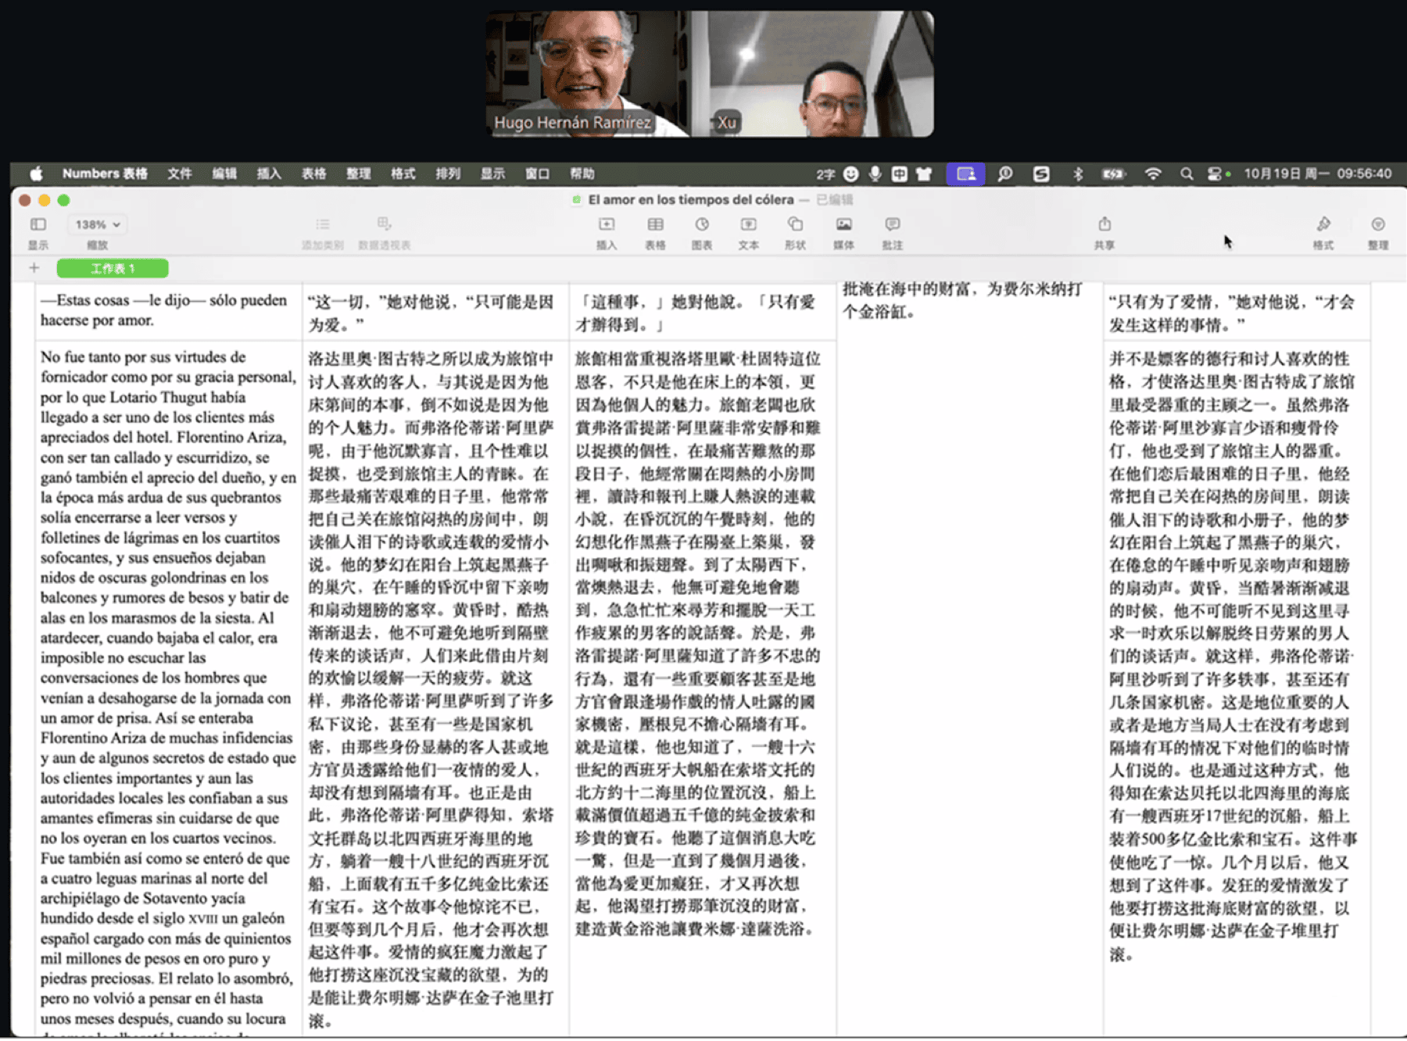The width and height of the screenshot is (1407, 1041).
Task: Click the cell starting “只有为了爱情，”她对他说
Action: (x=1237, y=311)
